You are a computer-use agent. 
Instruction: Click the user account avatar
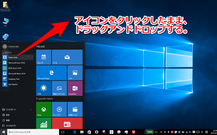click(5, 47)
